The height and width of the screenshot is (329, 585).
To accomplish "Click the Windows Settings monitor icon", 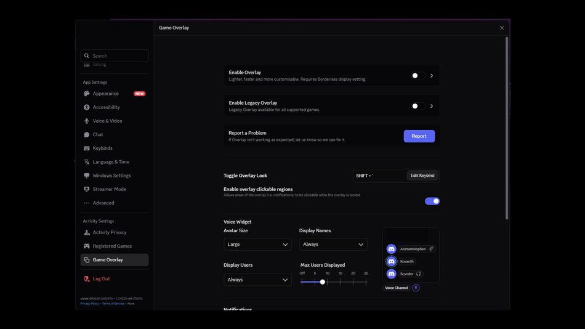I will point(87,176).
